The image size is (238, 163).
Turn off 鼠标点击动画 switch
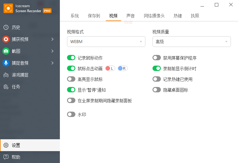click(71, 68)
